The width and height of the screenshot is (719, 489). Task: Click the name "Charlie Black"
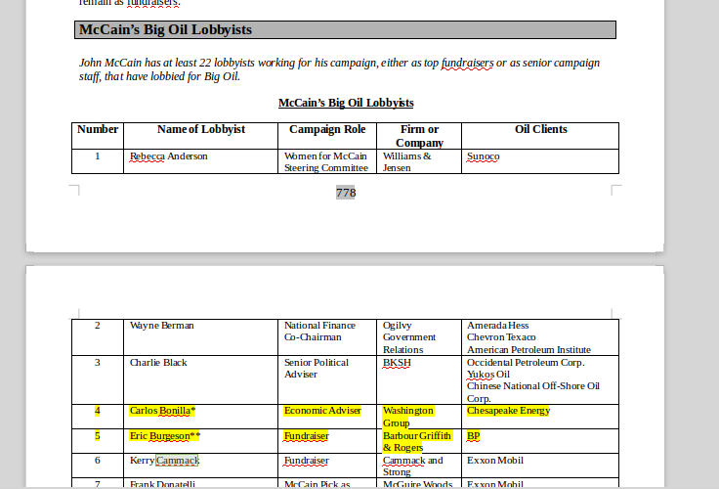(x=158, y=363)
